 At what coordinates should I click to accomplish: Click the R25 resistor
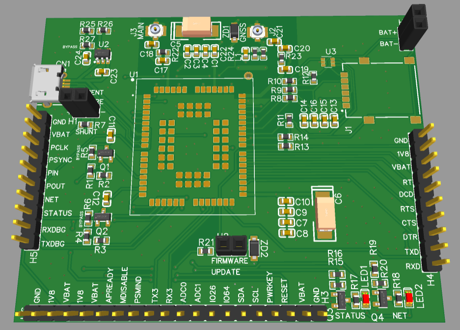point(87,30)
